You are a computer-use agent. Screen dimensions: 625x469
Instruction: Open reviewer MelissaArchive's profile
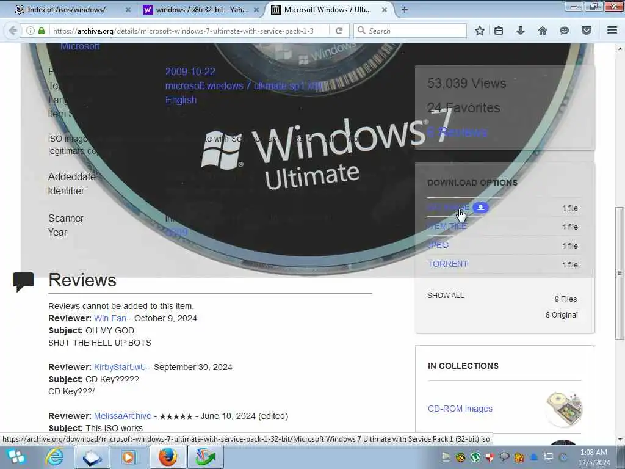pos(123,416)
